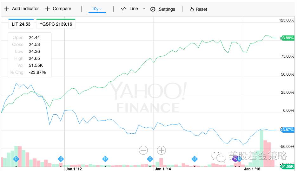Screen dimensions: 297x171
Task: Zoom in using the plus circle icon
Action: click(x=162, y=150)
